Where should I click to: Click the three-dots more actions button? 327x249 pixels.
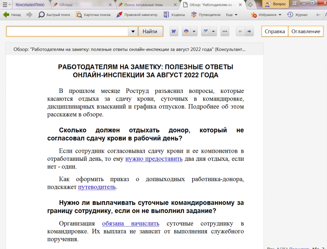(225, 32)
